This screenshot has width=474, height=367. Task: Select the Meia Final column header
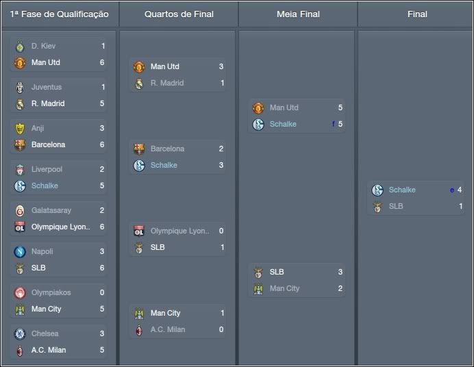click(298, 14)
